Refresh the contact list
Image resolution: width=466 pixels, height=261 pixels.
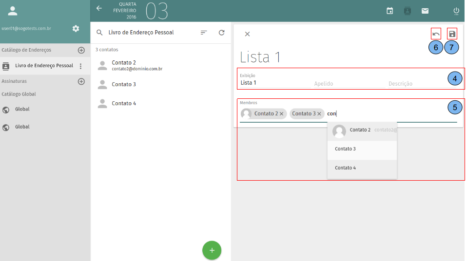[221, 33]
